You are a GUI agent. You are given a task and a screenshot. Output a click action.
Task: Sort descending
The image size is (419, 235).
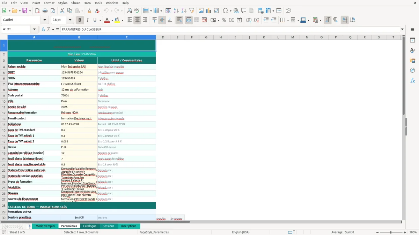pos(184,11)
